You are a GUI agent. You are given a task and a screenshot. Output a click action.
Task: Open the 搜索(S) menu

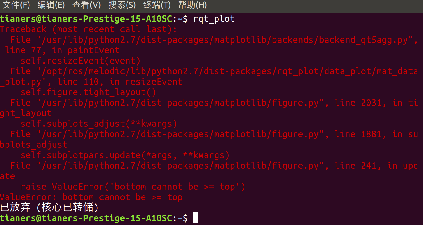click(x=122, y=5)
